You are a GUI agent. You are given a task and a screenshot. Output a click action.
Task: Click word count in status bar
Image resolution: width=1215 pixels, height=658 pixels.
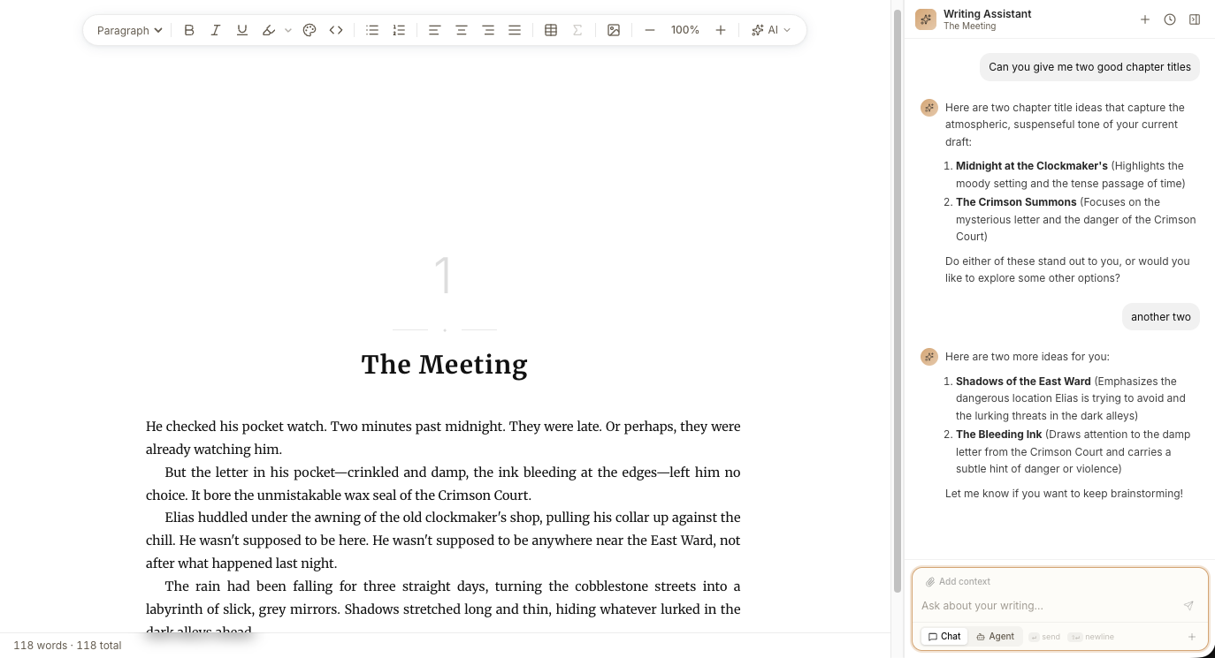[67, 646]
